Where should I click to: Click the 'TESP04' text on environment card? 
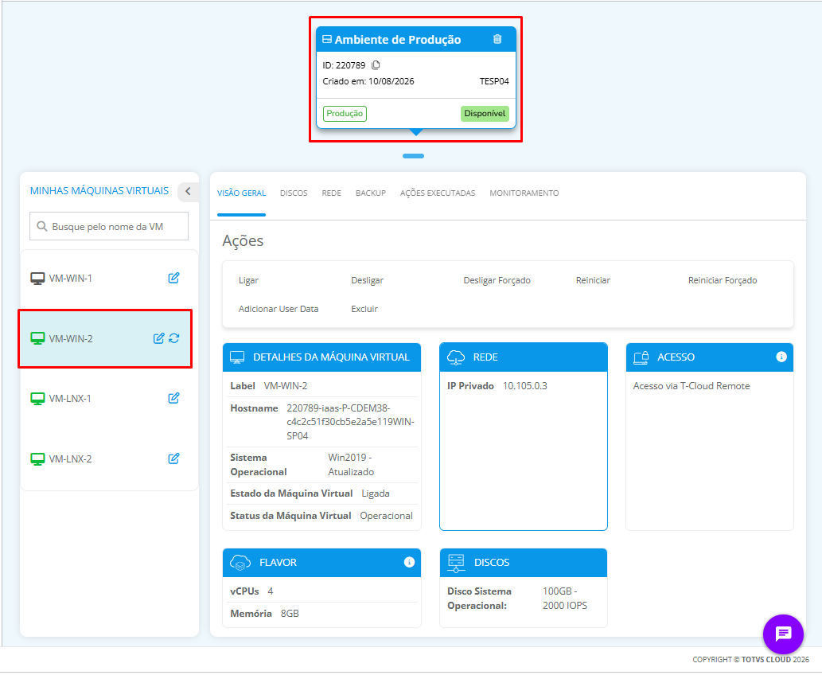pyautogui.click(x=494, y=81)
